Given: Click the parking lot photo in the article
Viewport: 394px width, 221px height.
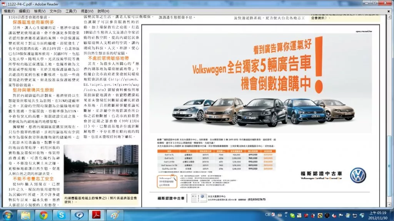Looking at the screenshot, I should pyautogui.click(x=101, y=169).
